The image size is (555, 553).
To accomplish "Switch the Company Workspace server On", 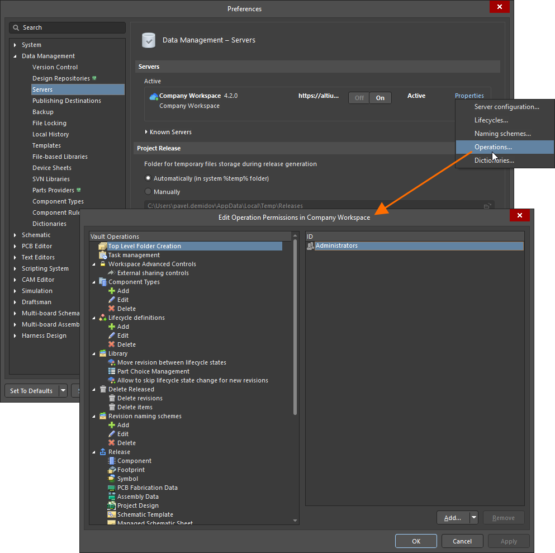I will click(x=380, y=98).
